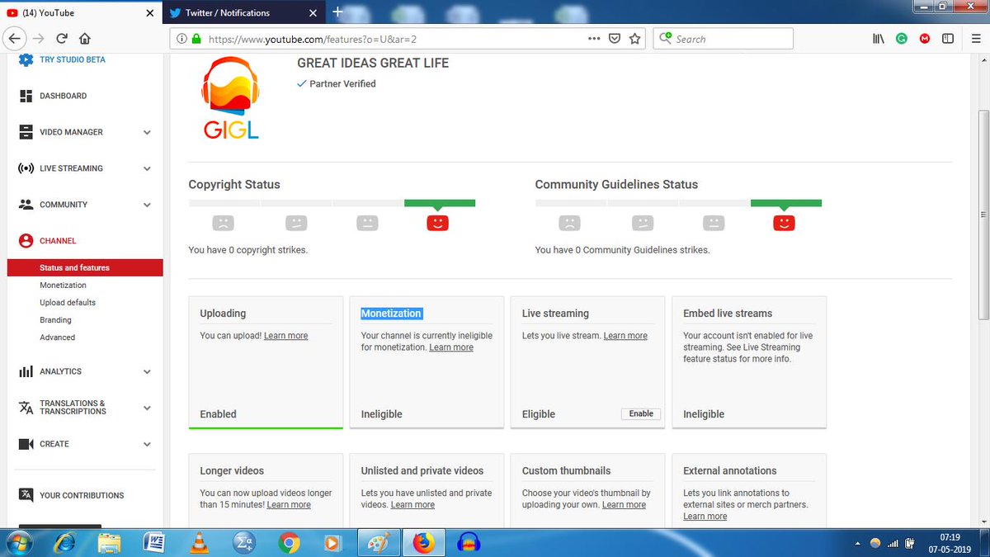Viewport: 990px width, 557px height.
Task: Click the red smiley under Copyright Status
Action: [x=437, y=223]
